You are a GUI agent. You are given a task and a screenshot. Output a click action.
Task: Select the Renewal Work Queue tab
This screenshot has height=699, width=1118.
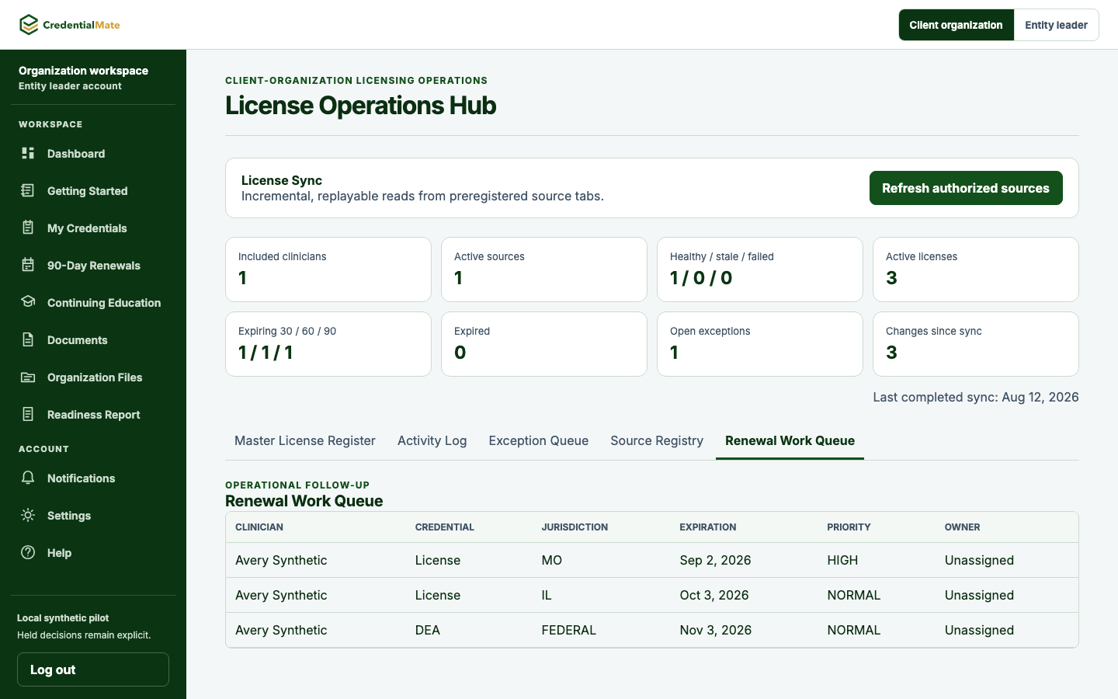[790, 440]
